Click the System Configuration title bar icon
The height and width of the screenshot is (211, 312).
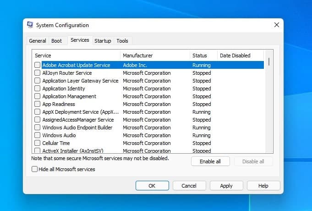click(30, 25)
